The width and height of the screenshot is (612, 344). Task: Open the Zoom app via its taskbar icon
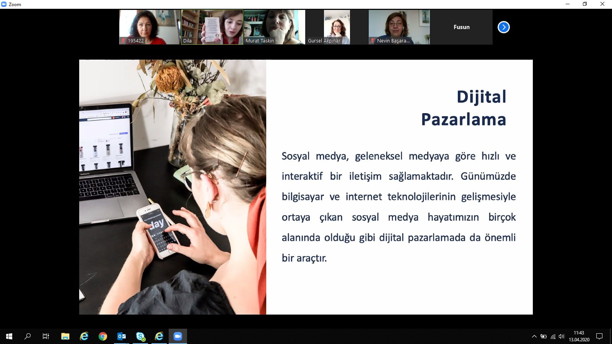(177, 336)
